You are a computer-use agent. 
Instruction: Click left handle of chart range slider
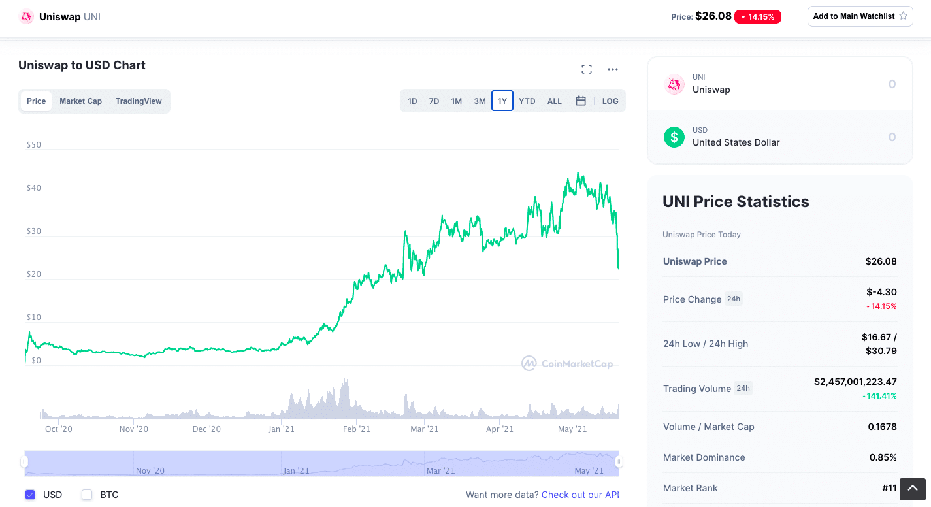coord(24,462)
